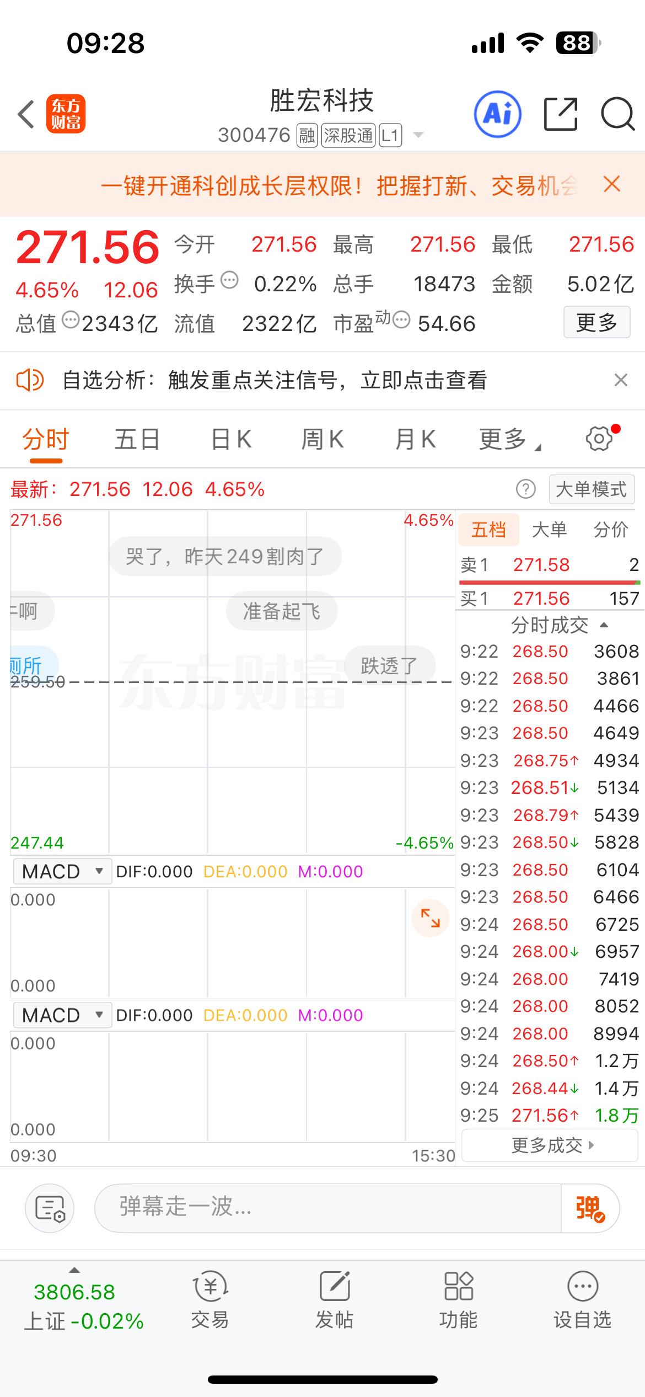This screenshot has width=645, height=1397.
Task: Switch to the 分价 tab
Action: coord(611,529)
